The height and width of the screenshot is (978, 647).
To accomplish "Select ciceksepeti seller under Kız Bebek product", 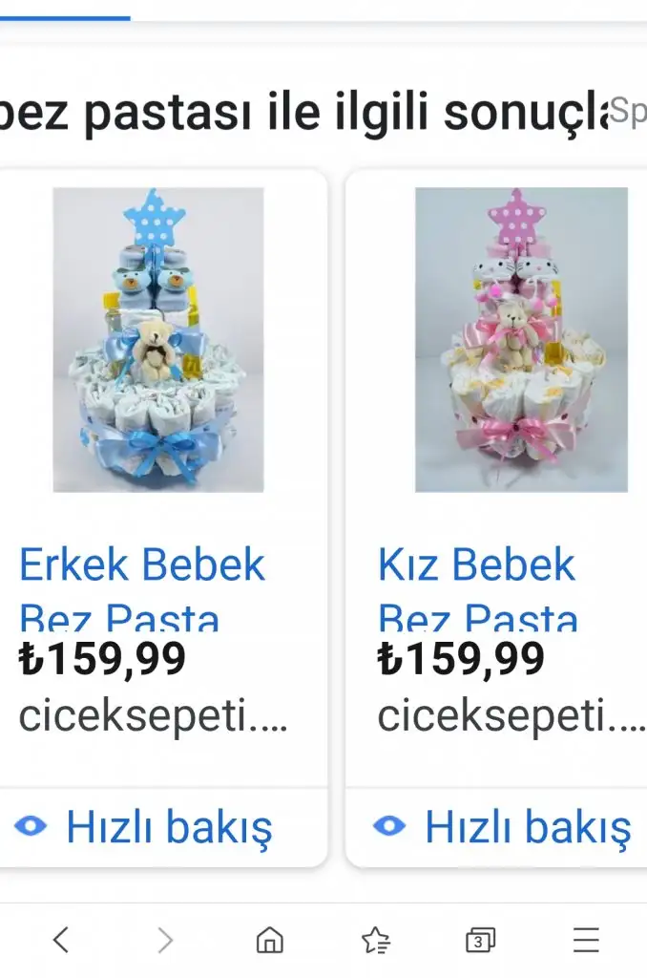I will (x=511, y=716).
